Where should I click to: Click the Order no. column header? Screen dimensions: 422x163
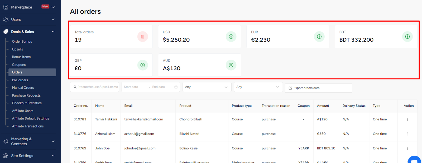tap(81, 106)
